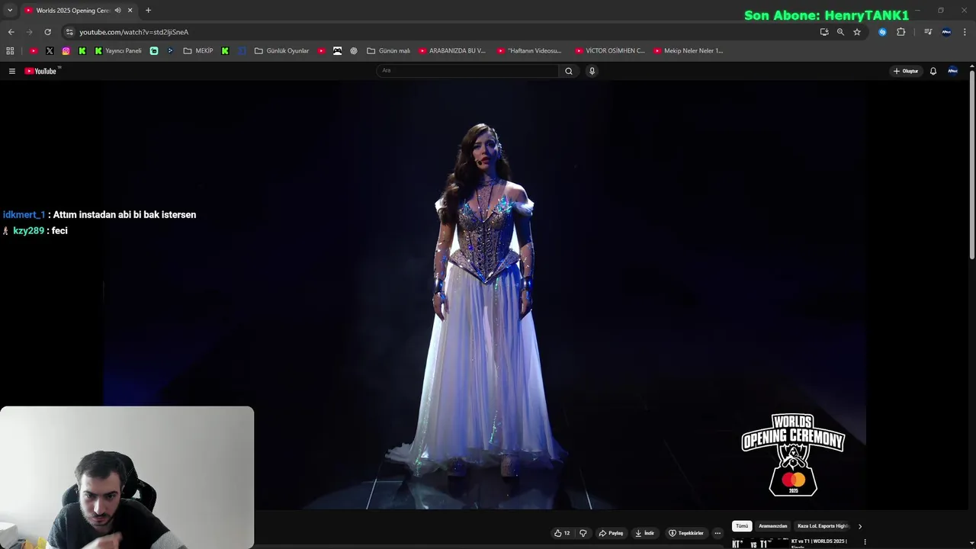The width and height of the screenshot is (976, 549).
Task: Open the Yayıncı Paneli bookmark
Action: pos(118,51)
